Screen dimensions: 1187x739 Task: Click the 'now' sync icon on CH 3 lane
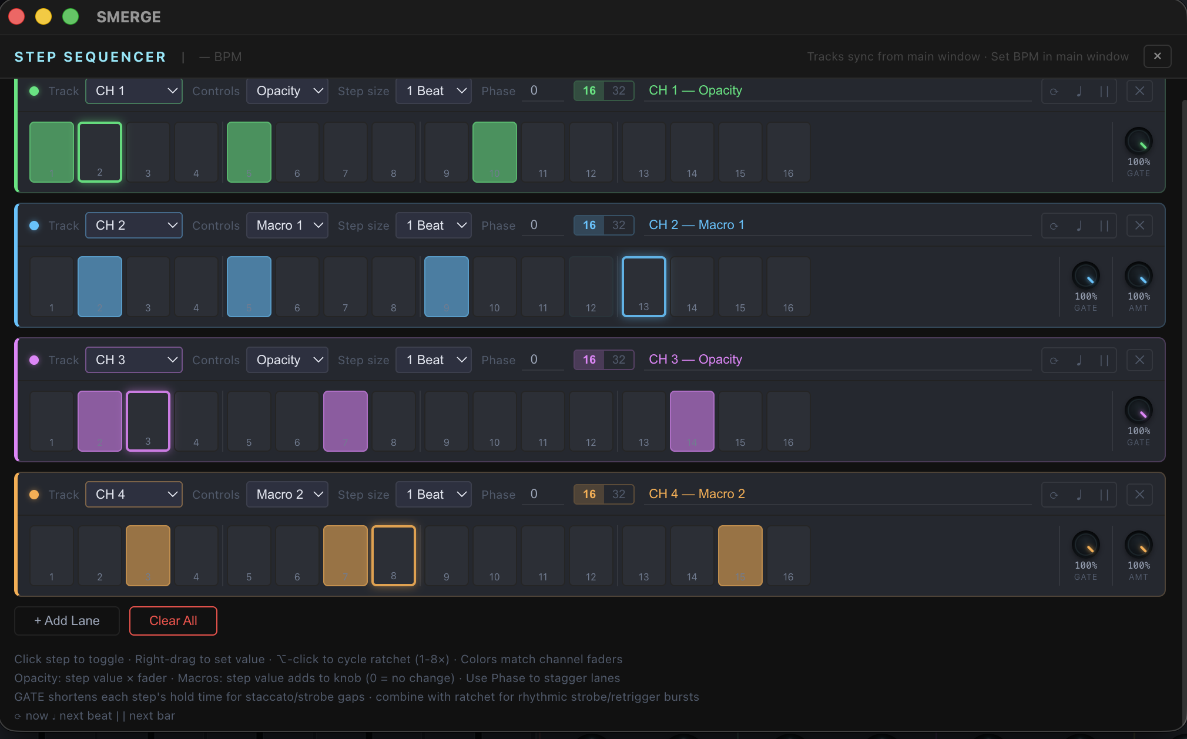click(1054, 360)
